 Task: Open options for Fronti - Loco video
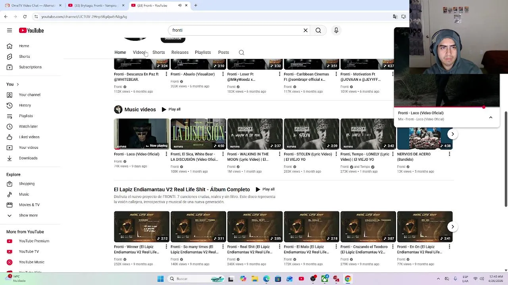166,154
